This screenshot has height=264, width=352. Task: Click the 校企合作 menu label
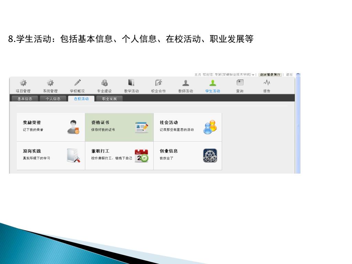pos(158,91)
